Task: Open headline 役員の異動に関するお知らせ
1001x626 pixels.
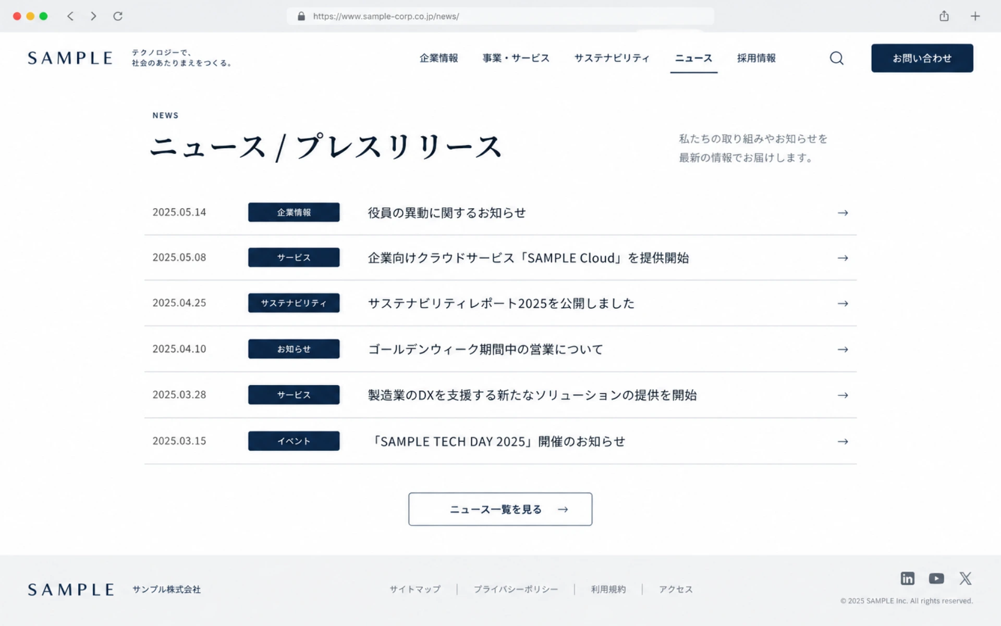Action: click(447, 213)
